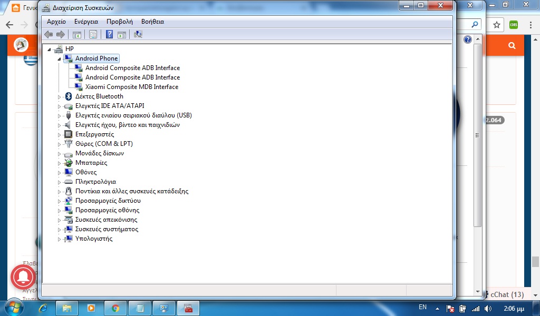
Task: Open the Προβολή menu
Action: point(120,22)
